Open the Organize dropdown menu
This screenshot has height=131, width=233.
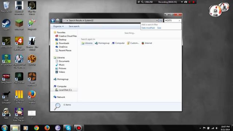coord(58,26)
